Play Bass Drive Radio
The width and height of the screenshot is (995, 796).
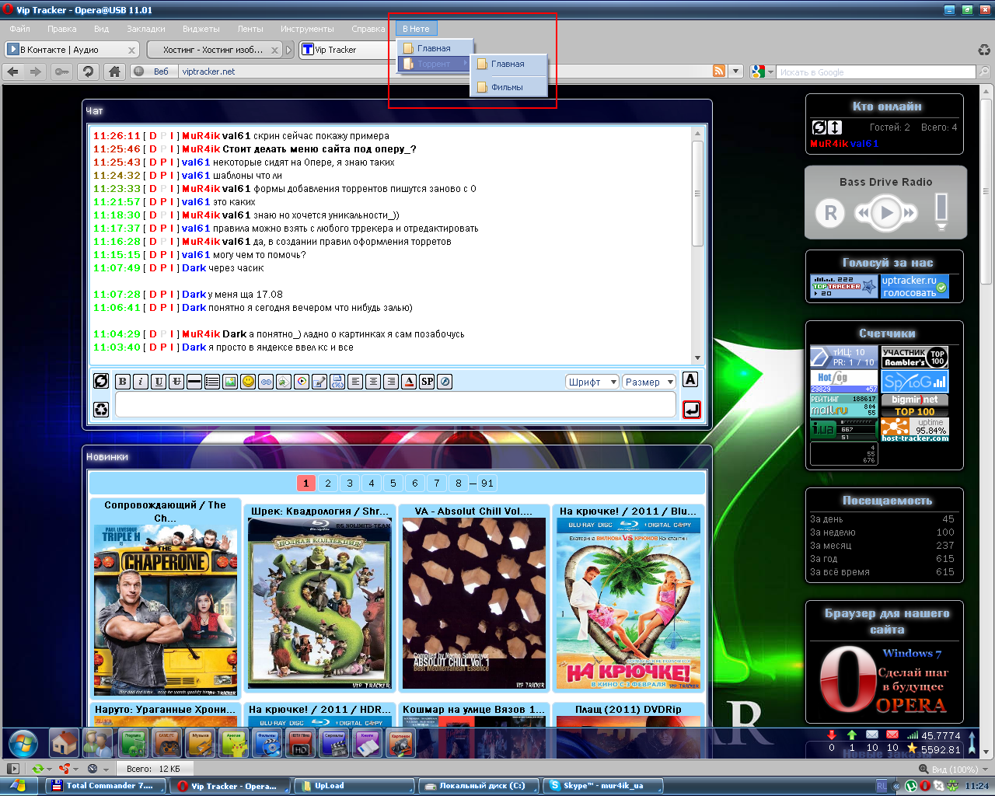(885, 212)
